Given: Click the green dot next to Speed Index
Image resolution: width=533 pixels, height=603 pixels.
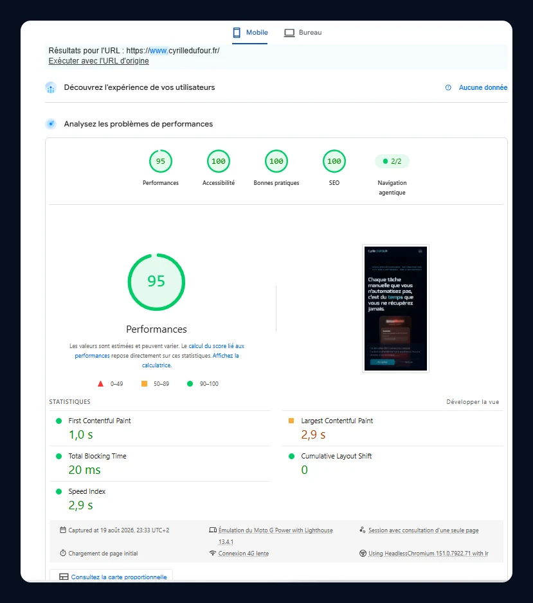Looking at the screenshot, I should coord(59,492).
